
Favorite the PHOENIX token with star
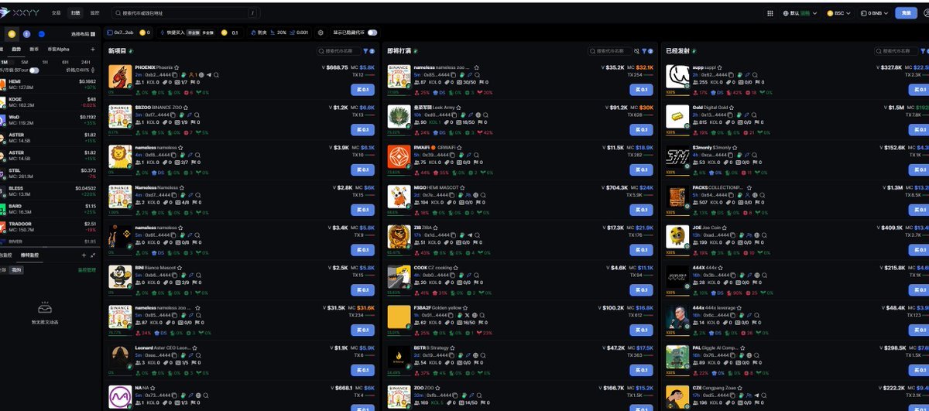pos(177,67)
